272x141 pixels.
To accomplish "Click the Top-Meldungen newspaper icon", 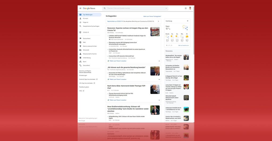I will (80, 15).
